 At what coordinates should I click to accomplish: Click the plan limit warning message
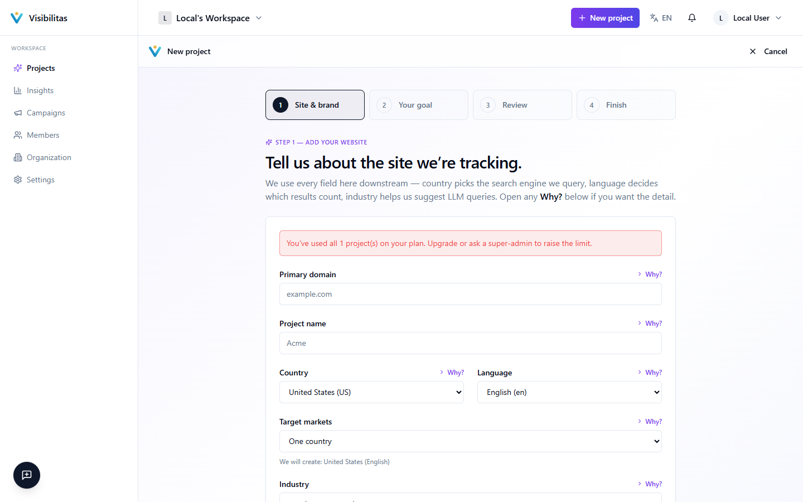(x=471, y=243)
